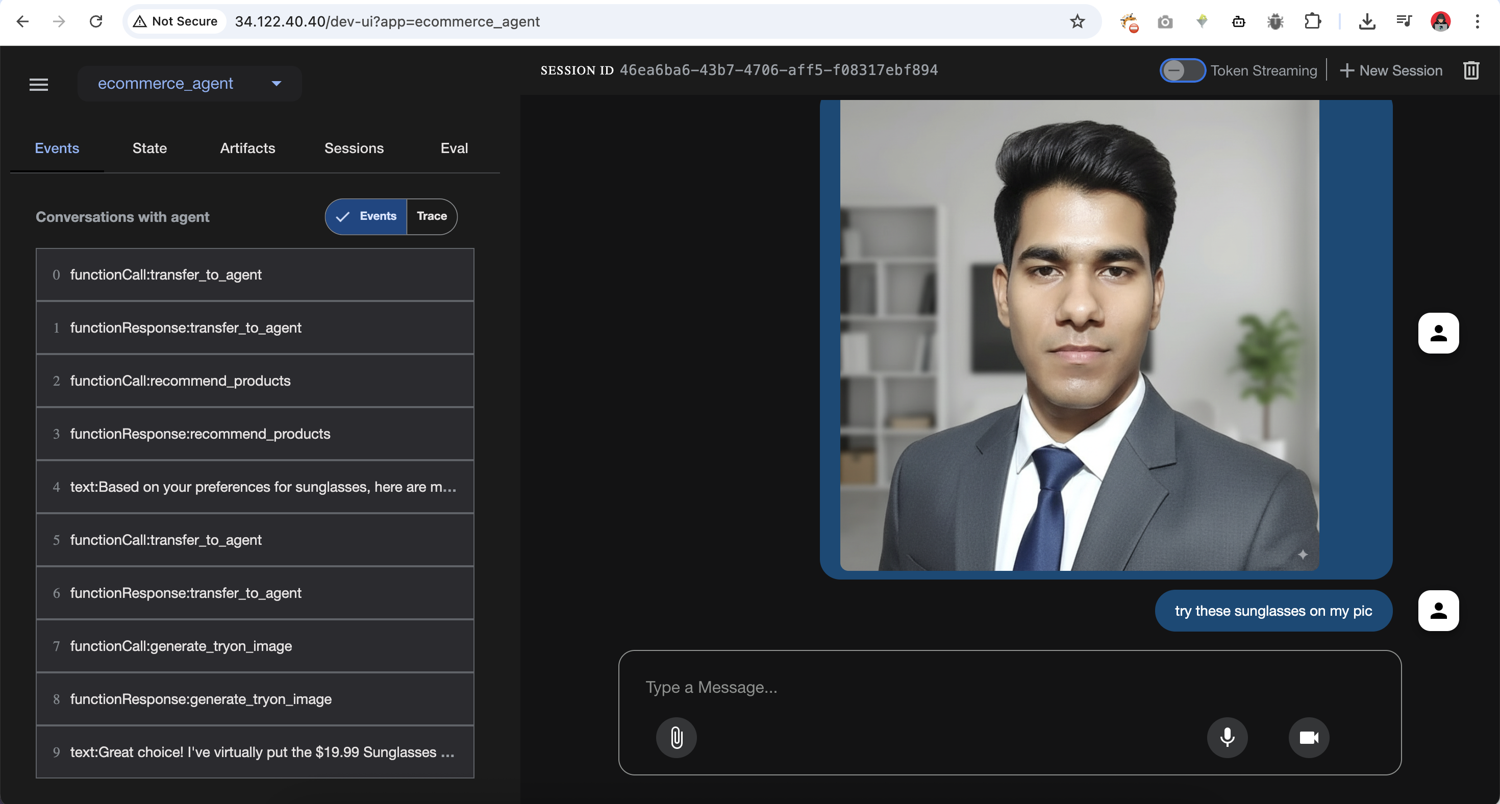Viewport: 1500px width, 804px height.
Task: Click the bookmark star in address bar
Action: [1077, 21]
